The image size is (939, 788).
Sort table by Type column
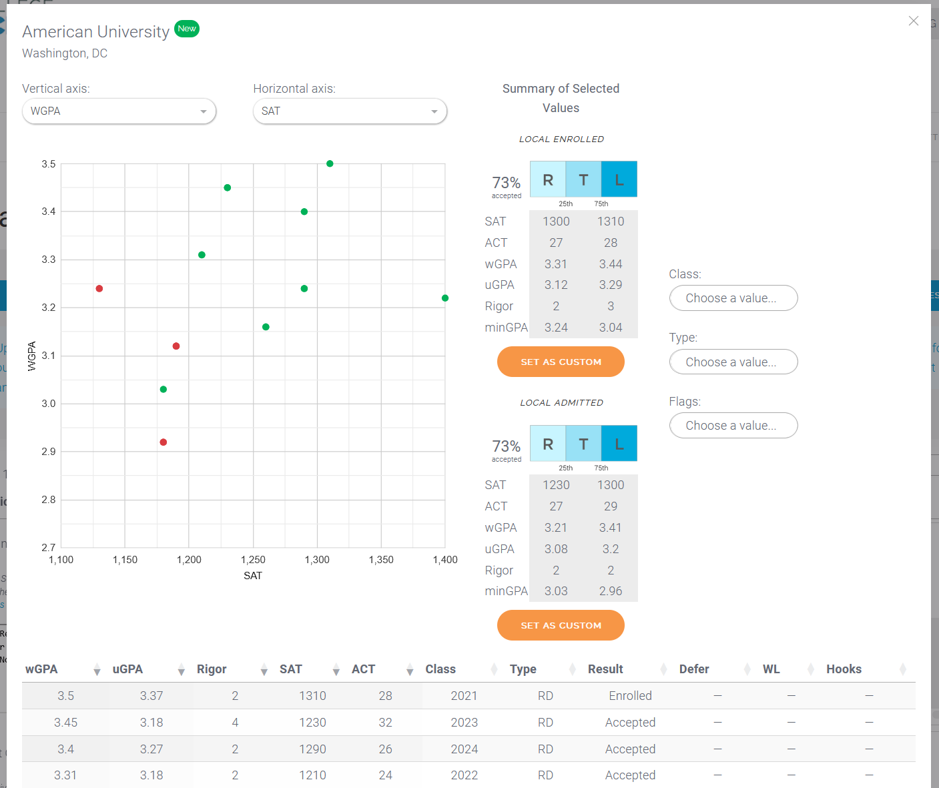click(x=572, y=669)
